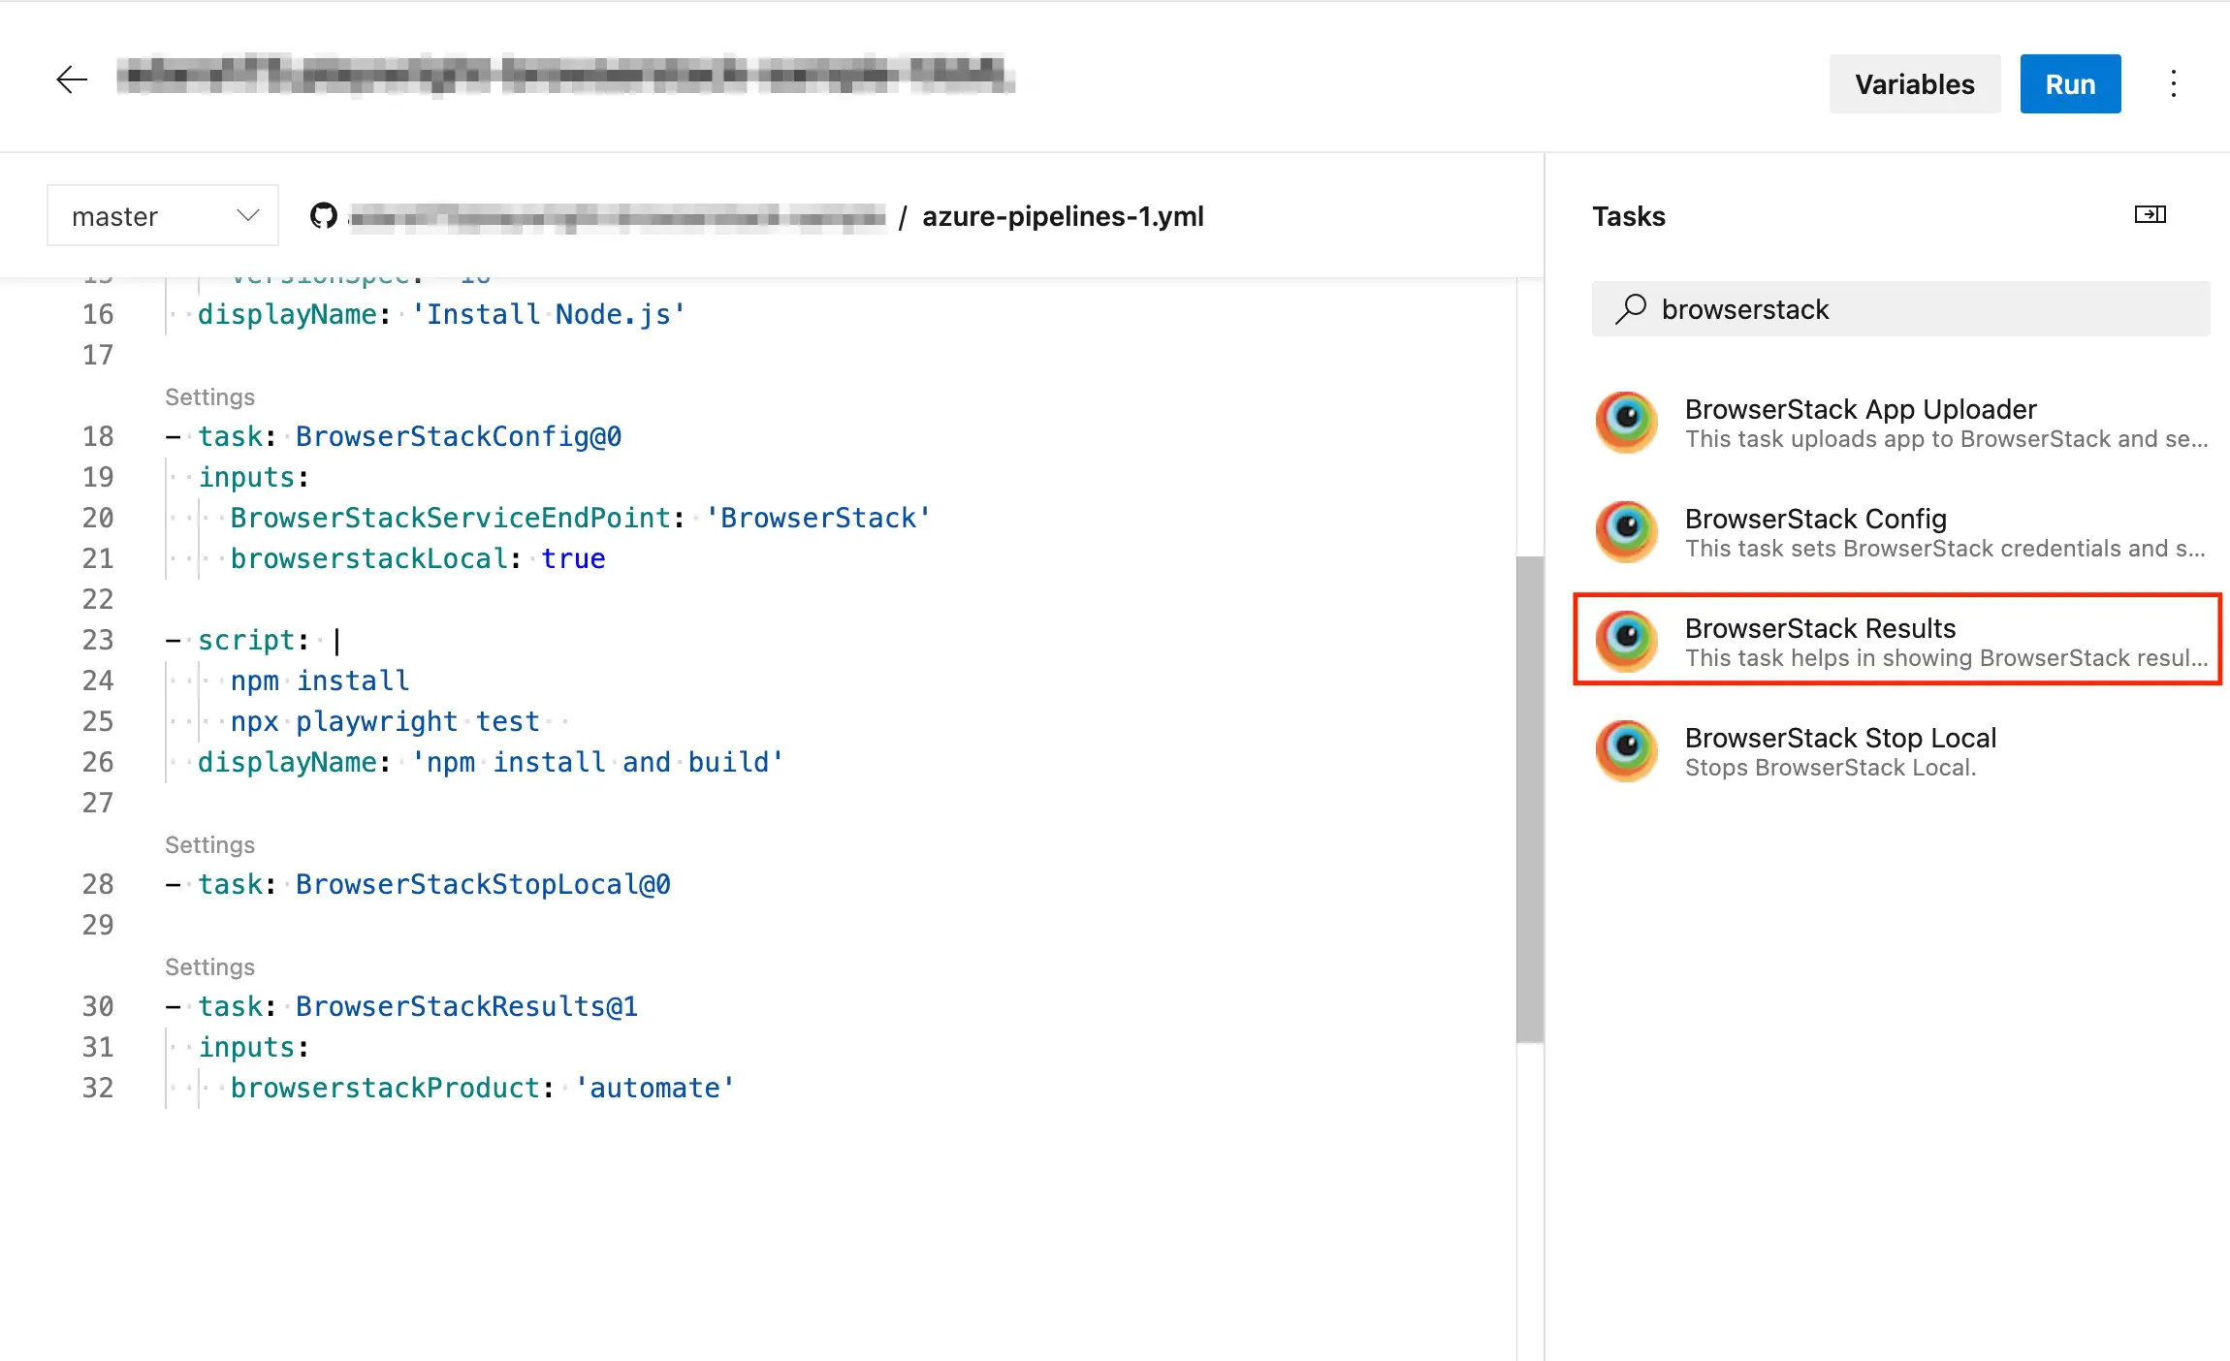Click the BrowserStack Results task icon

pos(1626,641)
